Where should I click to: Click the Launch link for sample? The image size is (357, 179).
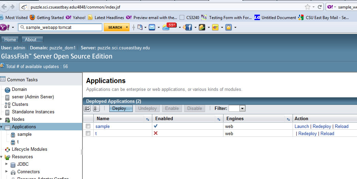[301, 126]
